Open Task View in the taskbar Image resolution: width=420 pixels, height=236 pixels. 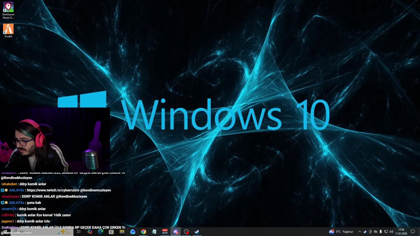tap(79, 232)
